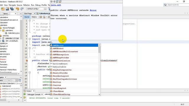Switch to the Start Page tab
This screenshot has width=189, height=106.
28,14
